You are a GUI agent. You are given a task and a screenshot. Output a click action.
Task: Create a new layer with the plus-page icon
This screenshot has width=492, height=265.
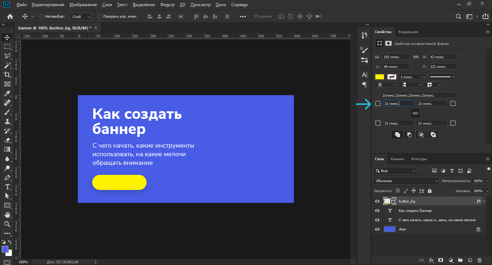coord(470,260)
